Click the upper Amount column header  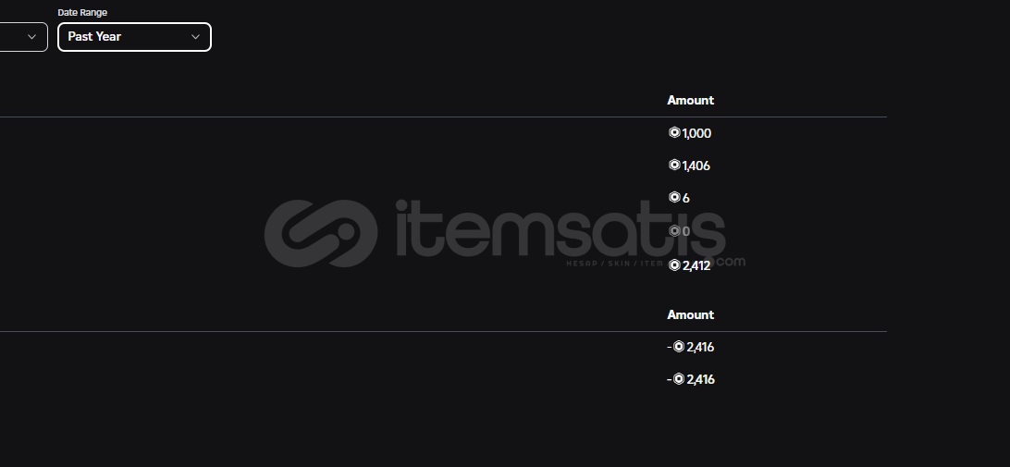pyautogui.click(x=691, y=101)
